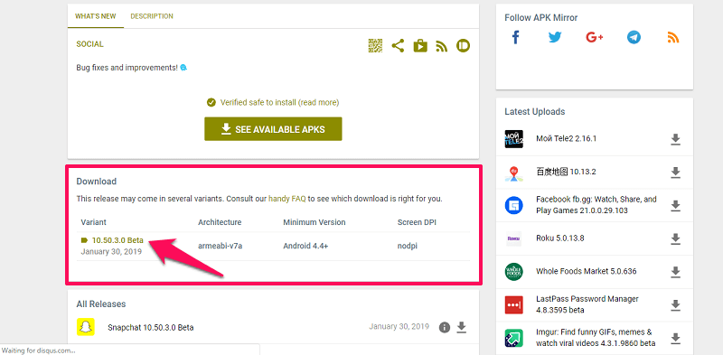Screen dimensions: 723x355
Task: Click the share icon in SOCIAL row
Action: [398, 46]
